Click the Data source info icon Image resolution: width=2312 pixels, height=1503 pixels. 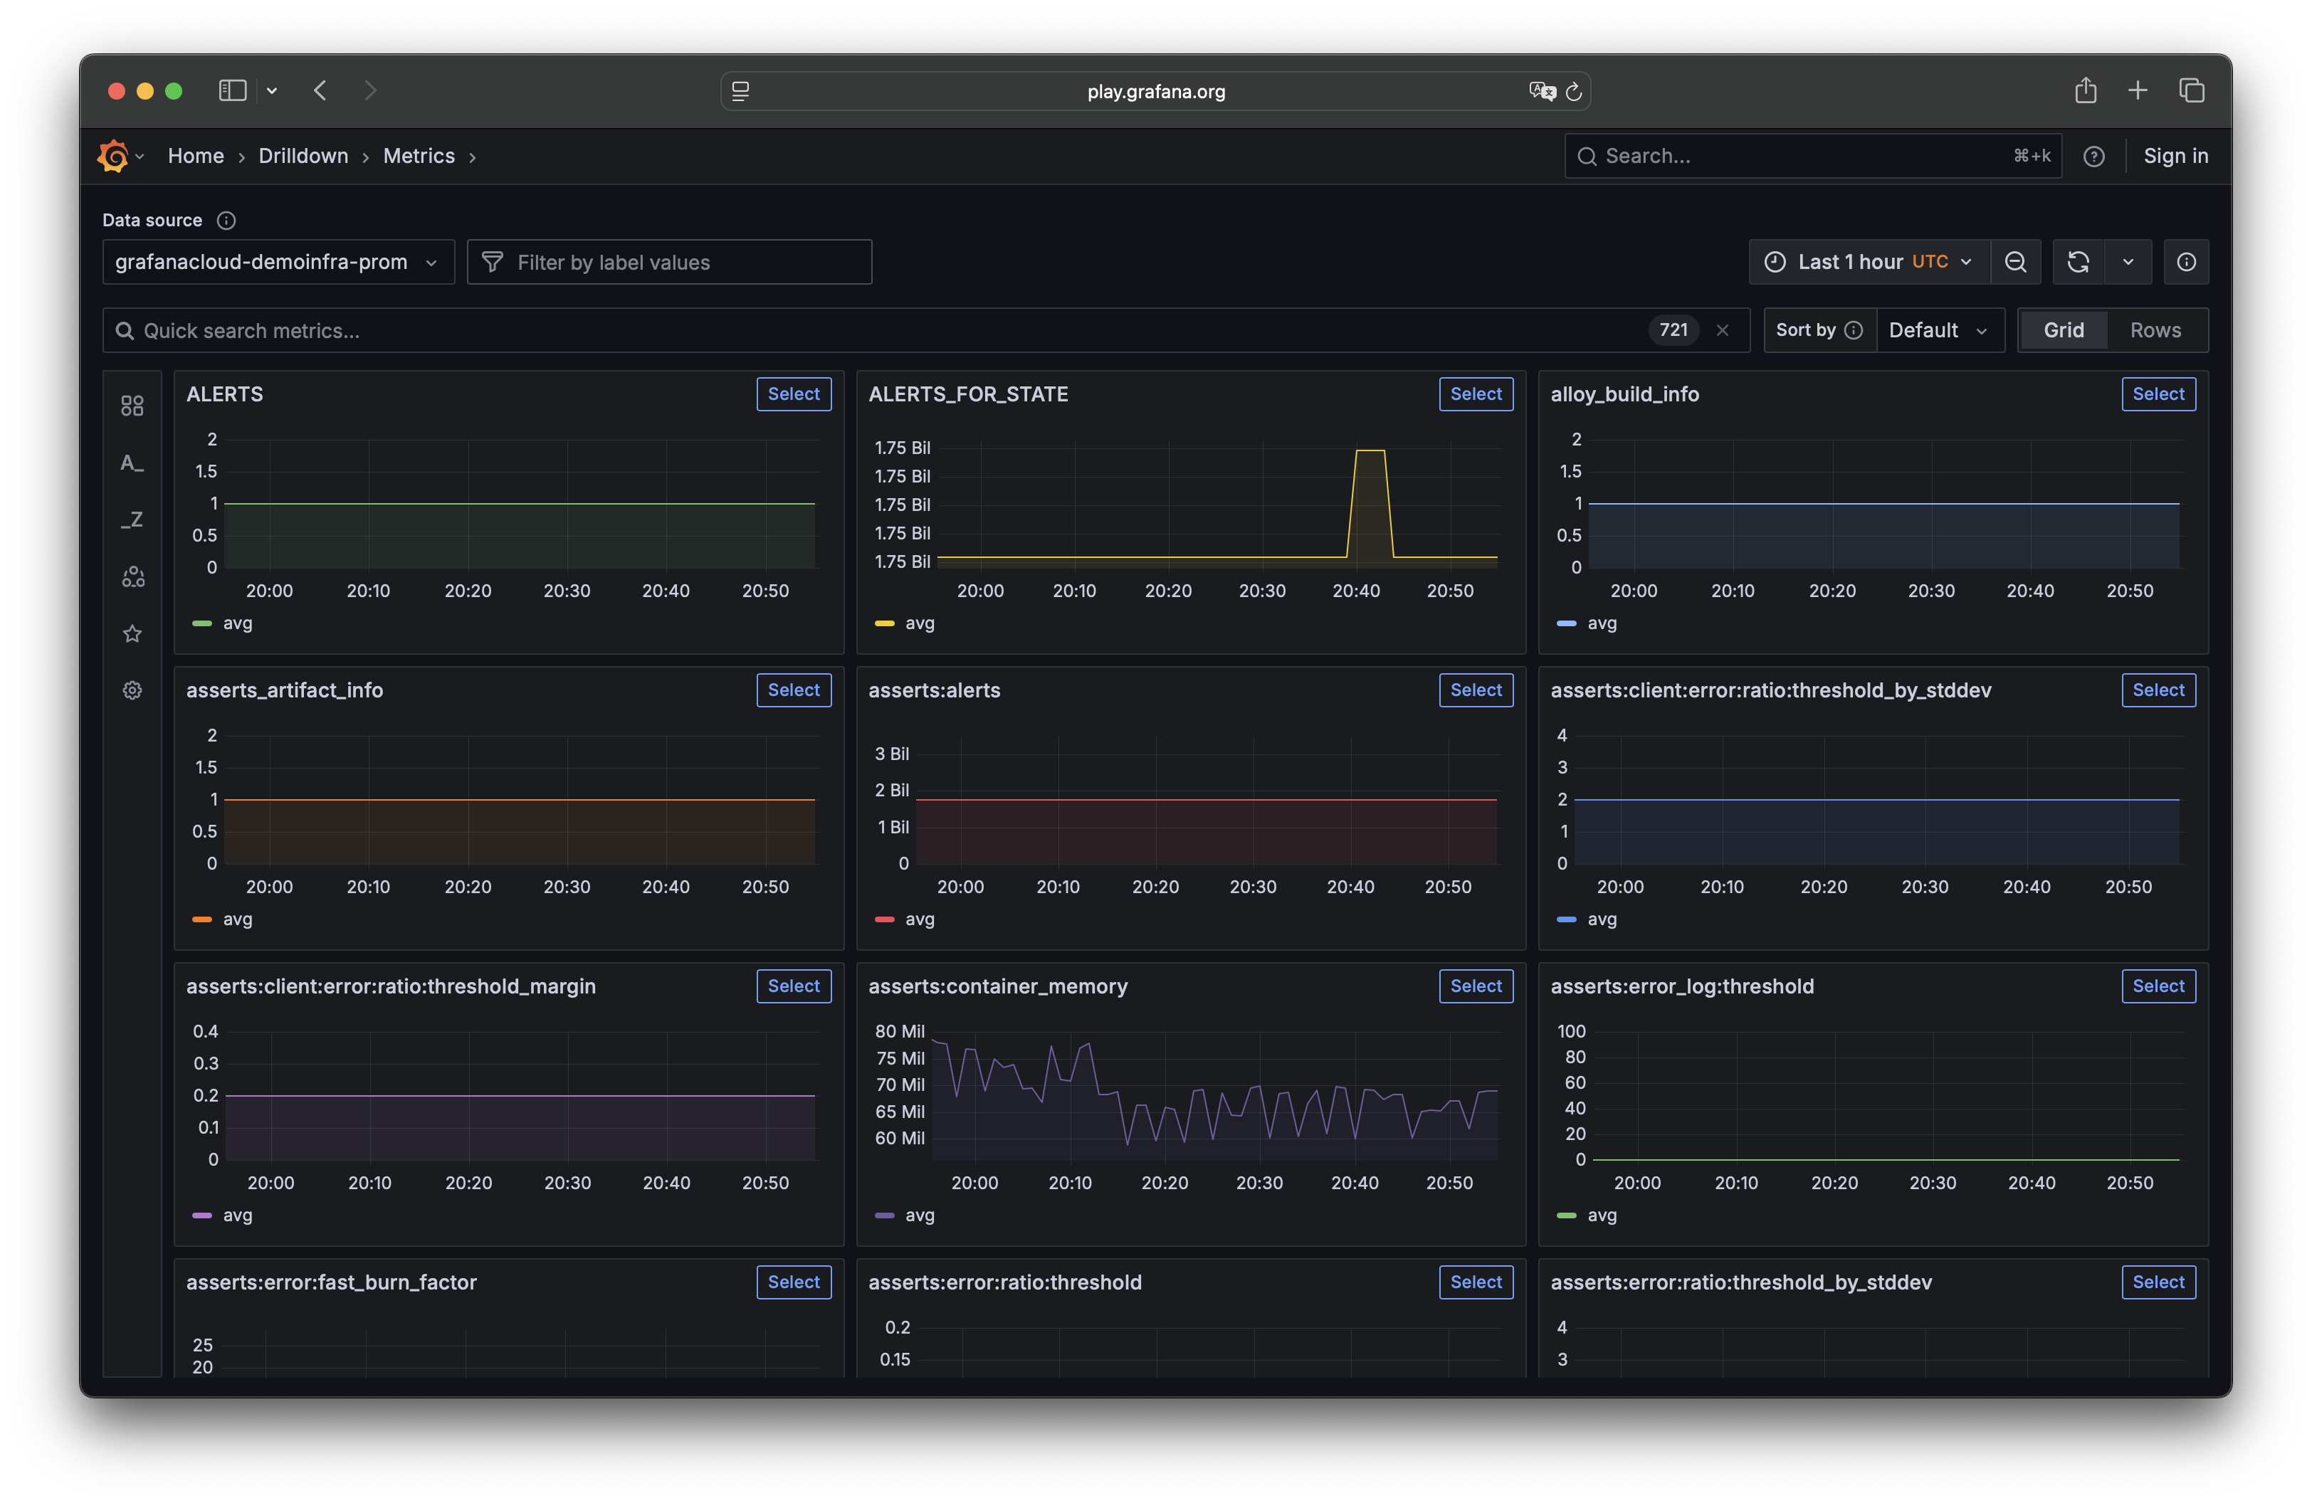(x=226, y=221)
